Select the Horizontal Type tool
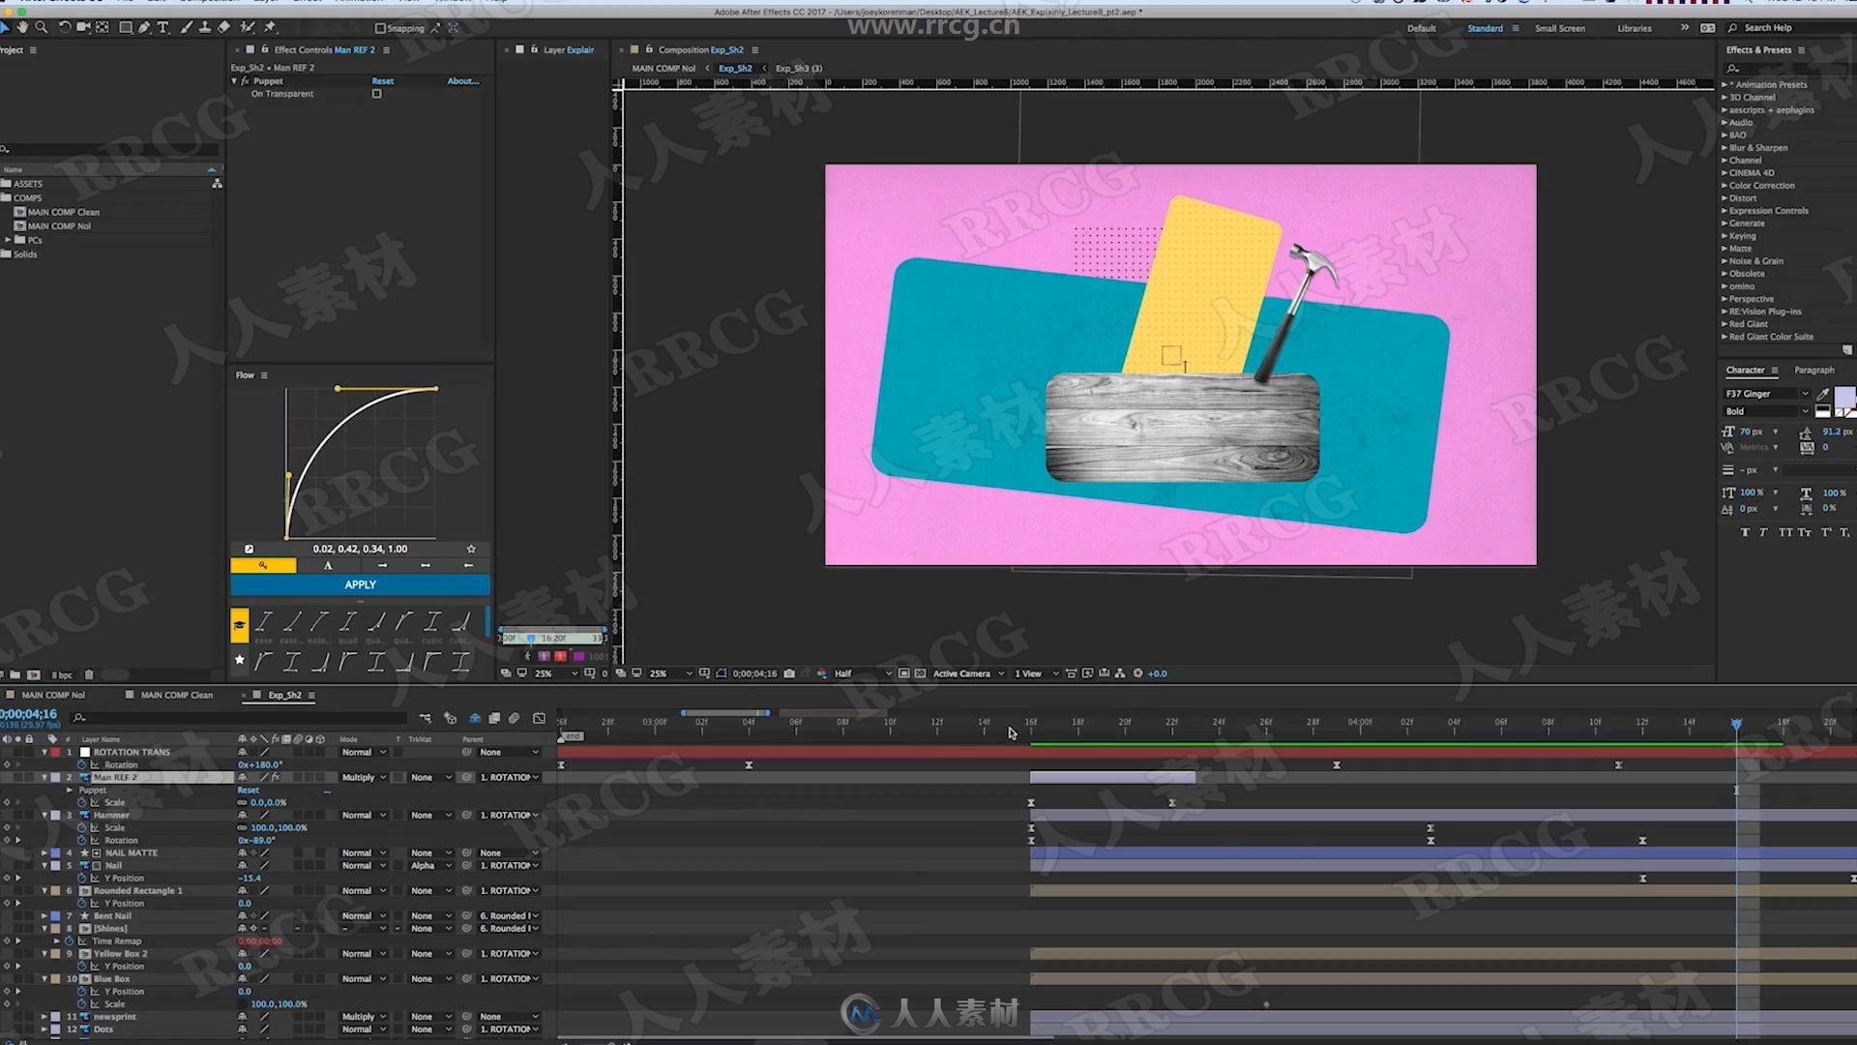1857x1045 pixels. (x=162, y=27)
